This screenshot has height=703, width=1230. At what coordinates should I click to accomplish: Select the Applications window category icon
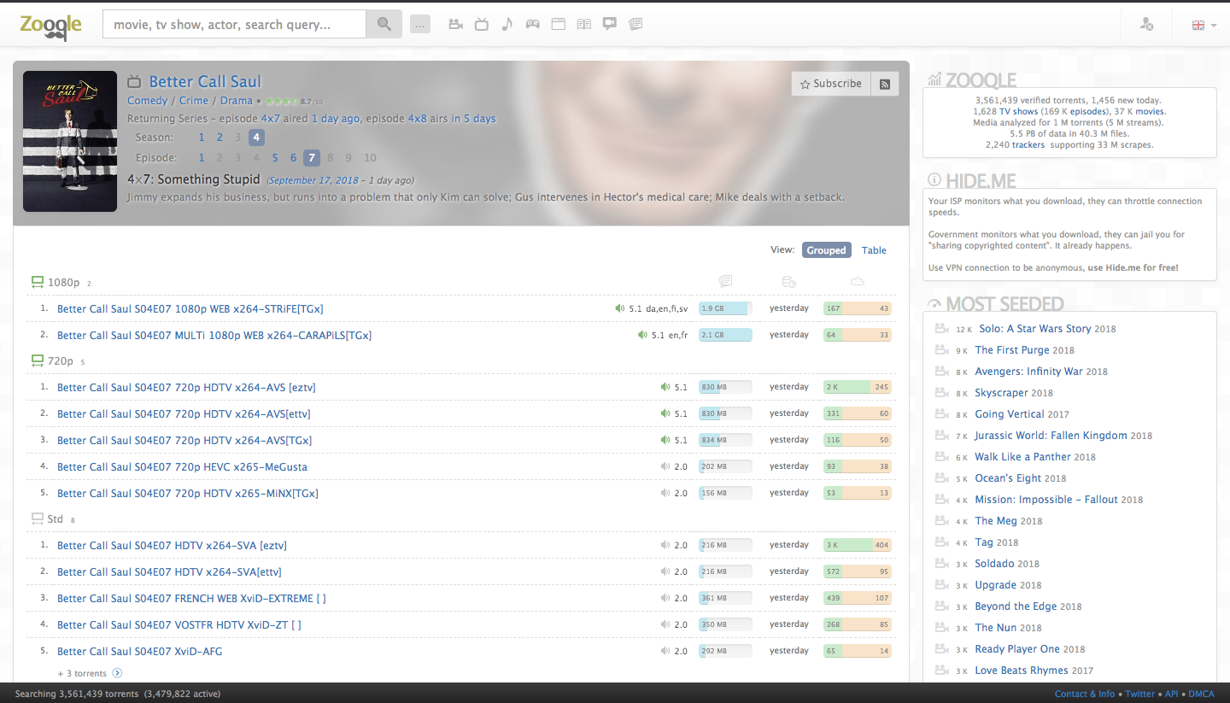[x=559, y=24]
